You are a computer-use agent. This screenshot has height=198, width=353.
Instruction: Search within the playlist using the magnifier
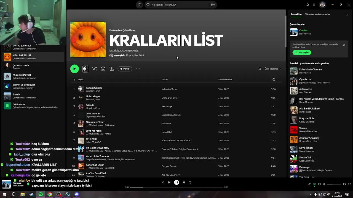tap(260, 69)
